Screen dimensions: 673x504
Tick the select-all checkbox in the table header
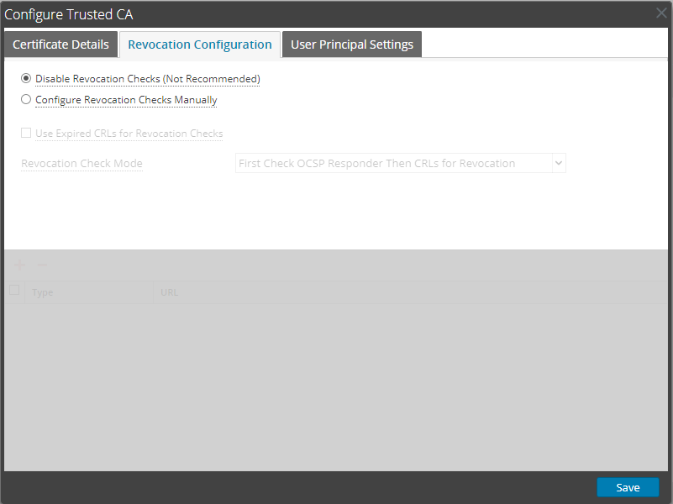[14, 291]
